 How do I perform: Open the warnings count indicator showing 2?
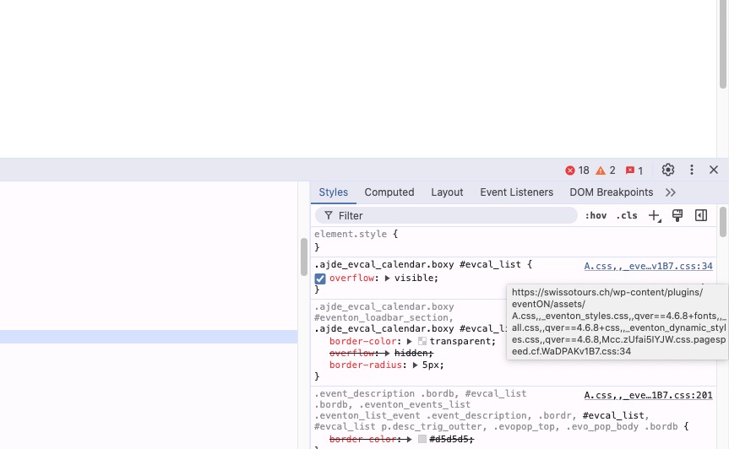[606, 170]
